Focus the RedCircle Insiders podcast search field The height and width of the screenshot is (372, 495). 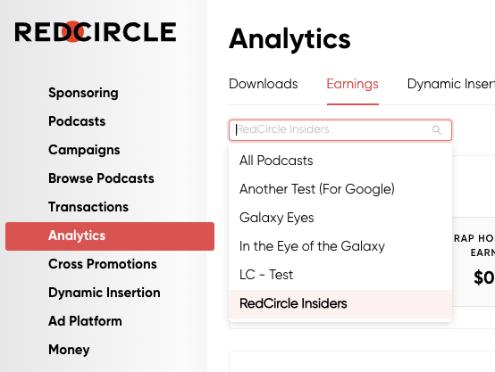pyautogui.click(x=340, y=130)
